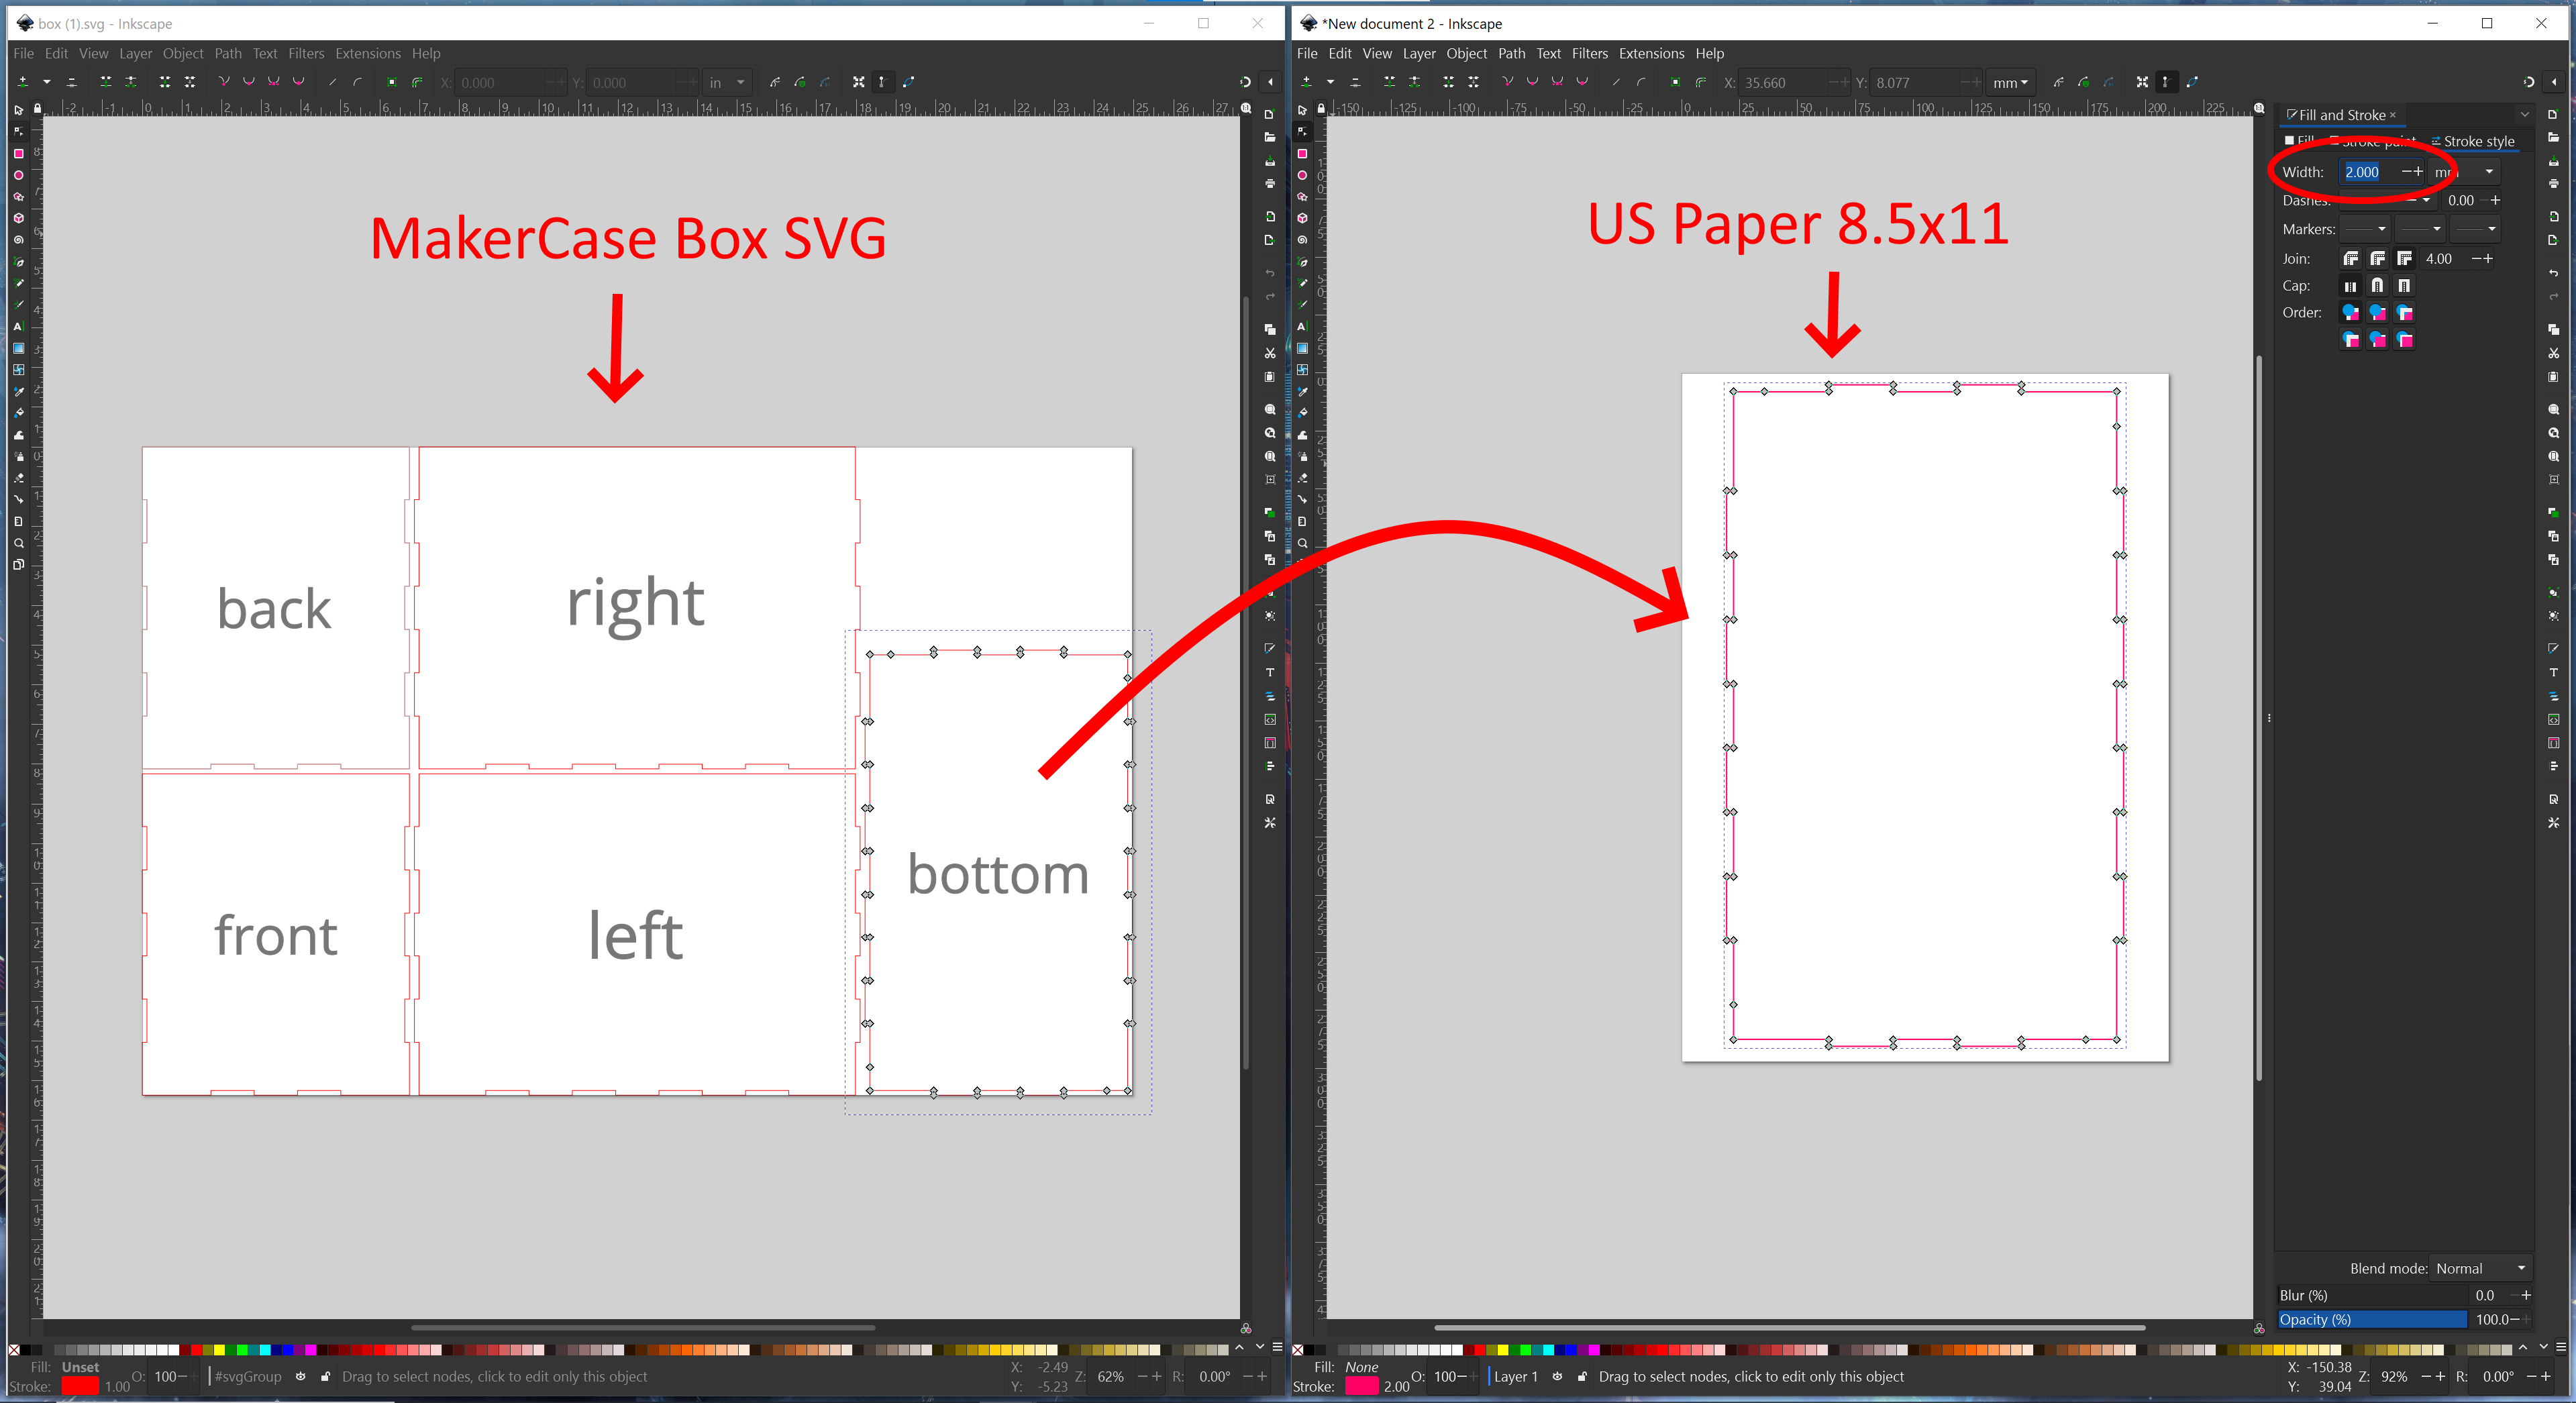The image size is (2576, 1403).
Task: Select the Text tool
Action: [x=18, y=327]
